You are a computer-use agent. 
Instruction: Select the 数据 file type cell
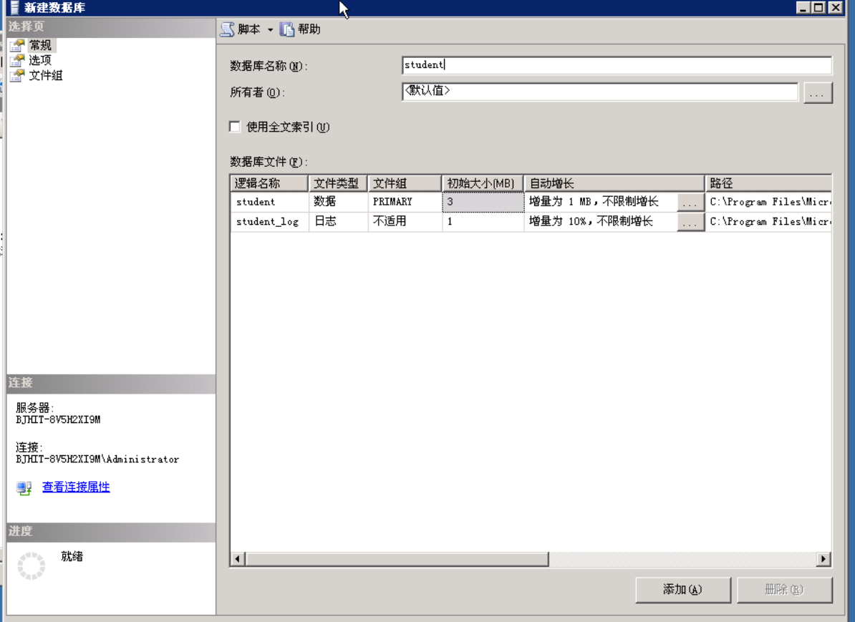338,202
